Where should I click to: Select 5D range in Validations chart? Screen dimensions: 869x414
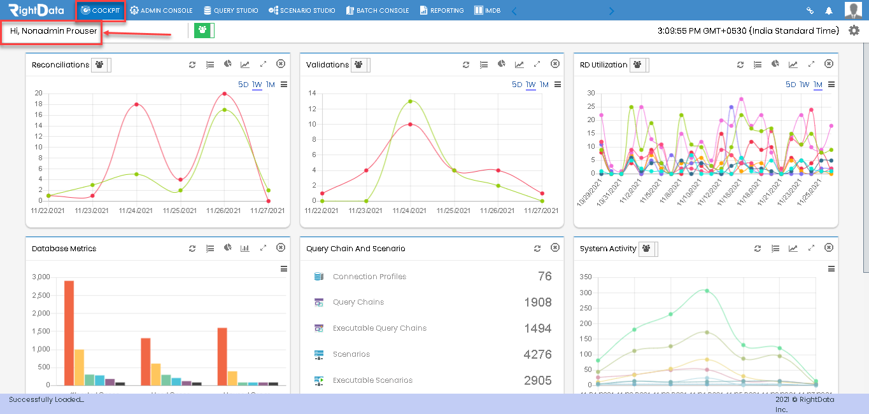pyautogui.click(x=517, y=85)
